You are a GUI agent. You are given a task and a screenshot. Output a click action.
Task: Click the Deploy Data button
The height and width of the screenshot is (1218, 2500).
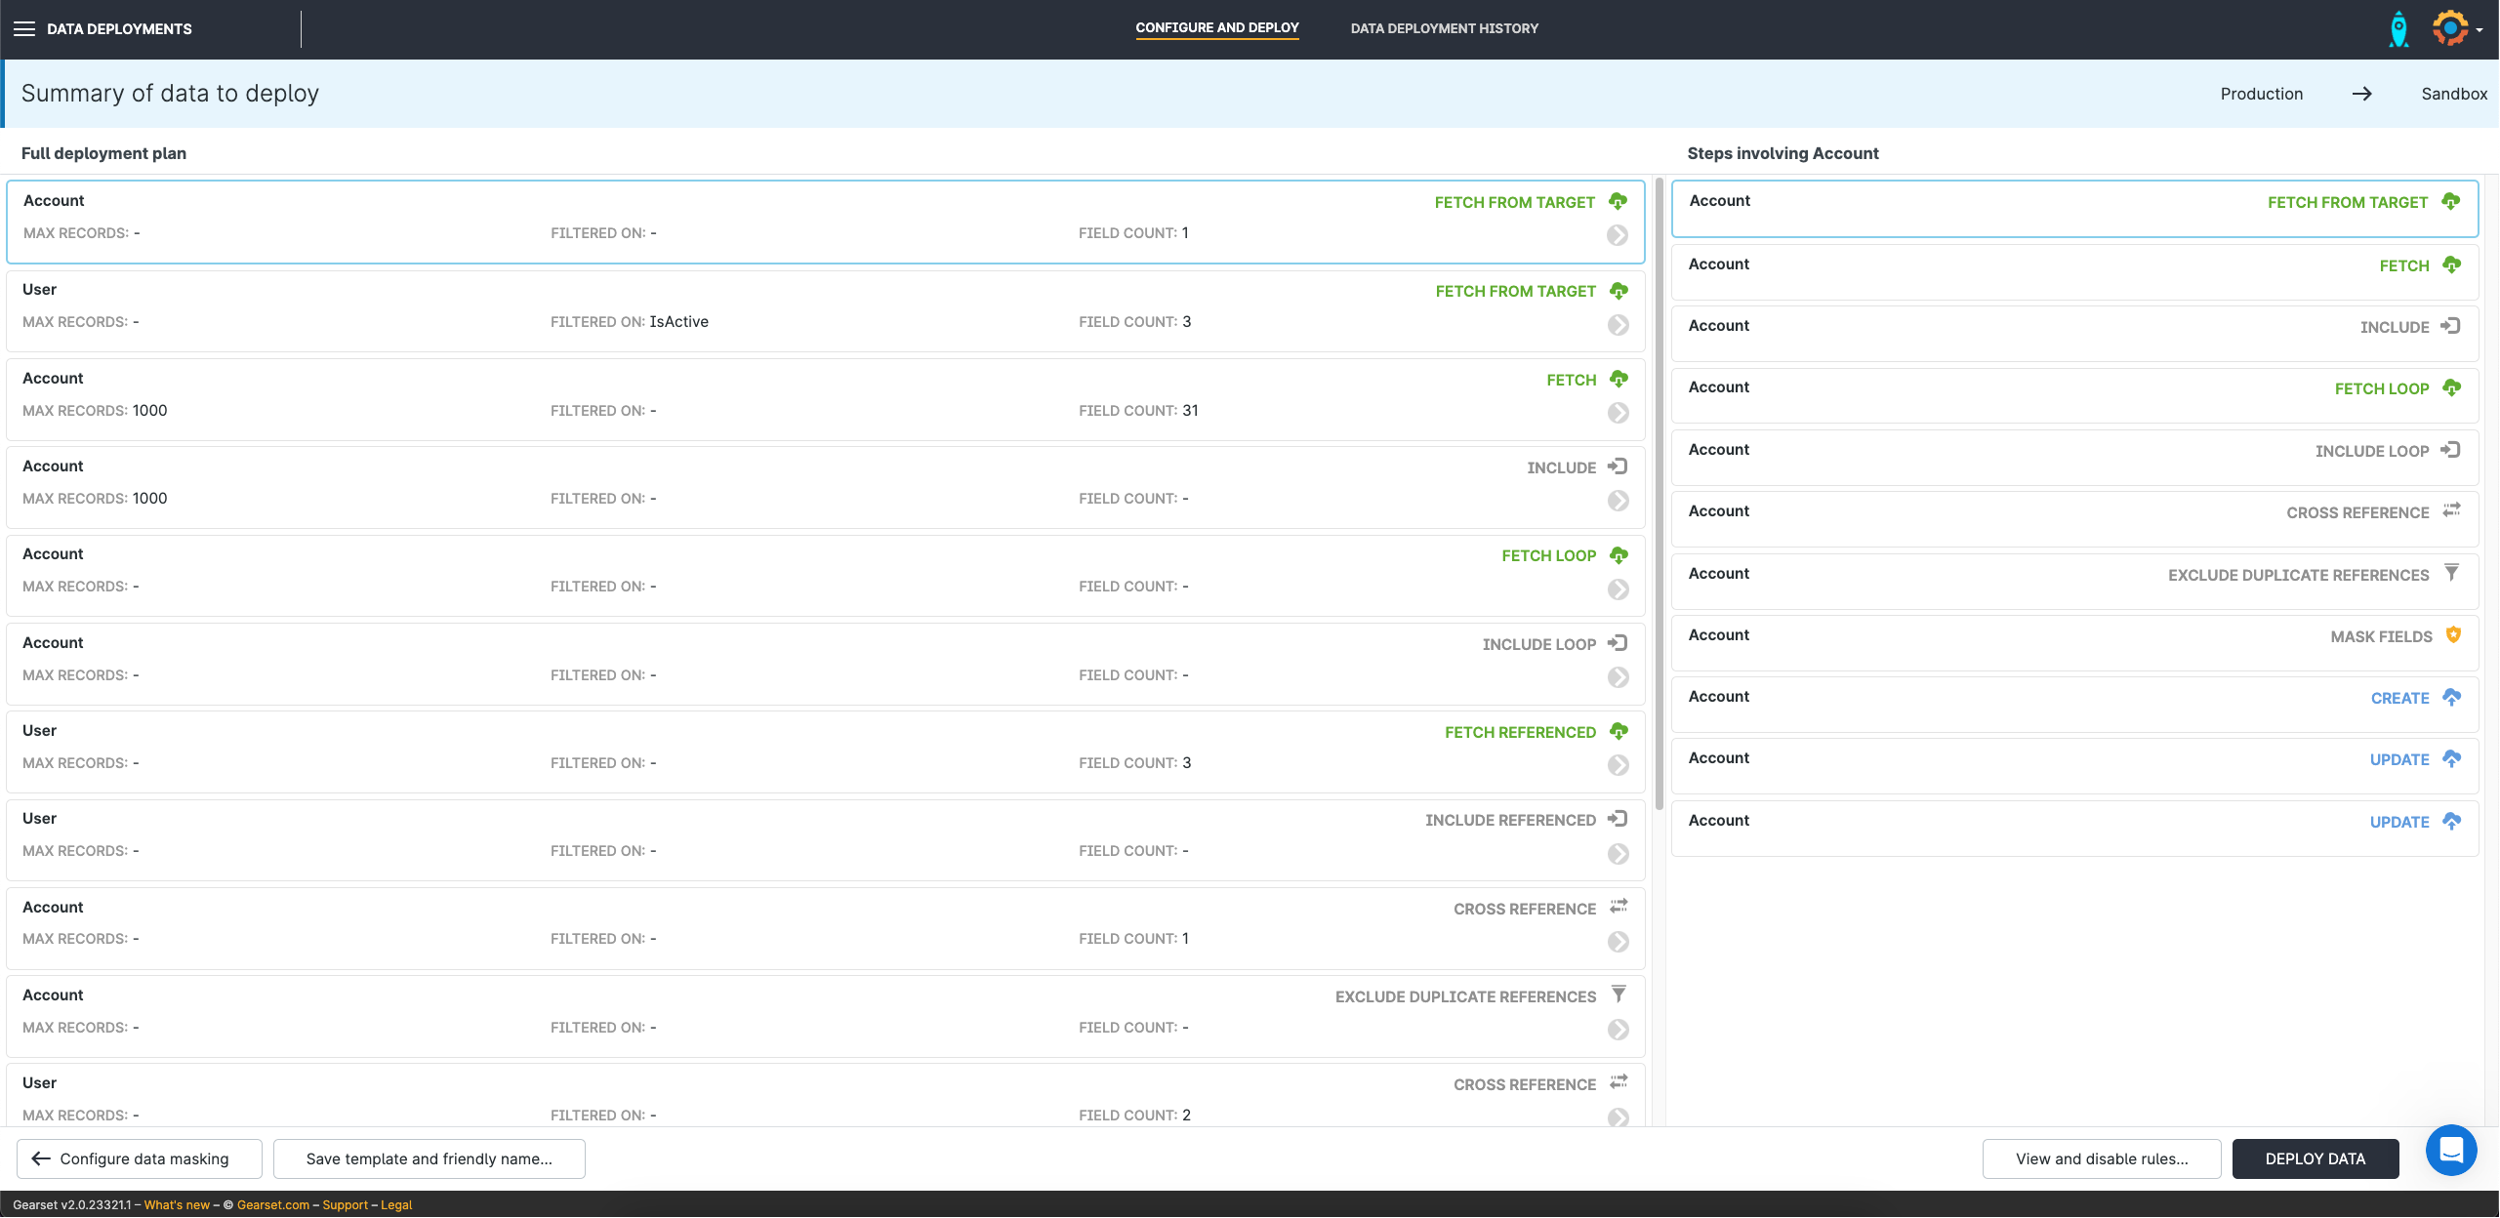2315,1158
